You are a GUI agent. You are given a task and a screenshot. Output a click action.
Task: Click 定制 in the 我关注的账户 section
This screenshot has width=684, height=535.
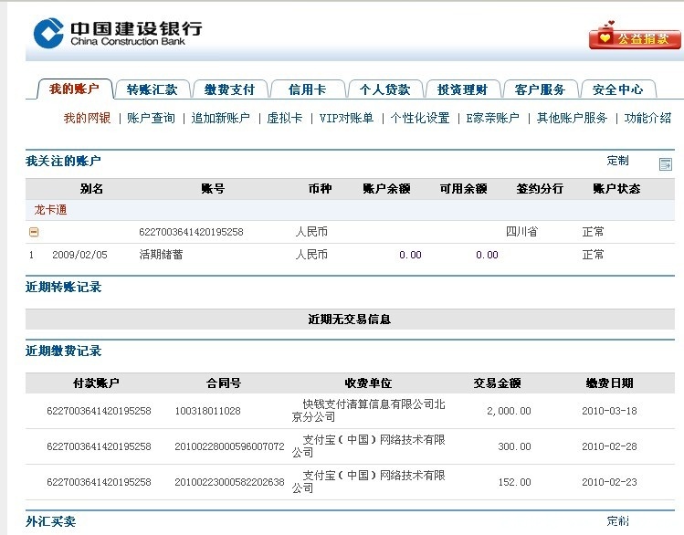617,161
